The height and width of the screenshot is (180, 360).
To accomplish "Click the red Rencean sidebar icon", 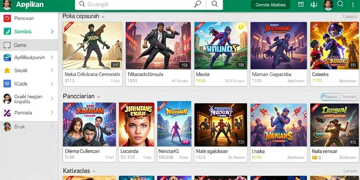I will click(x=7, y=18).
